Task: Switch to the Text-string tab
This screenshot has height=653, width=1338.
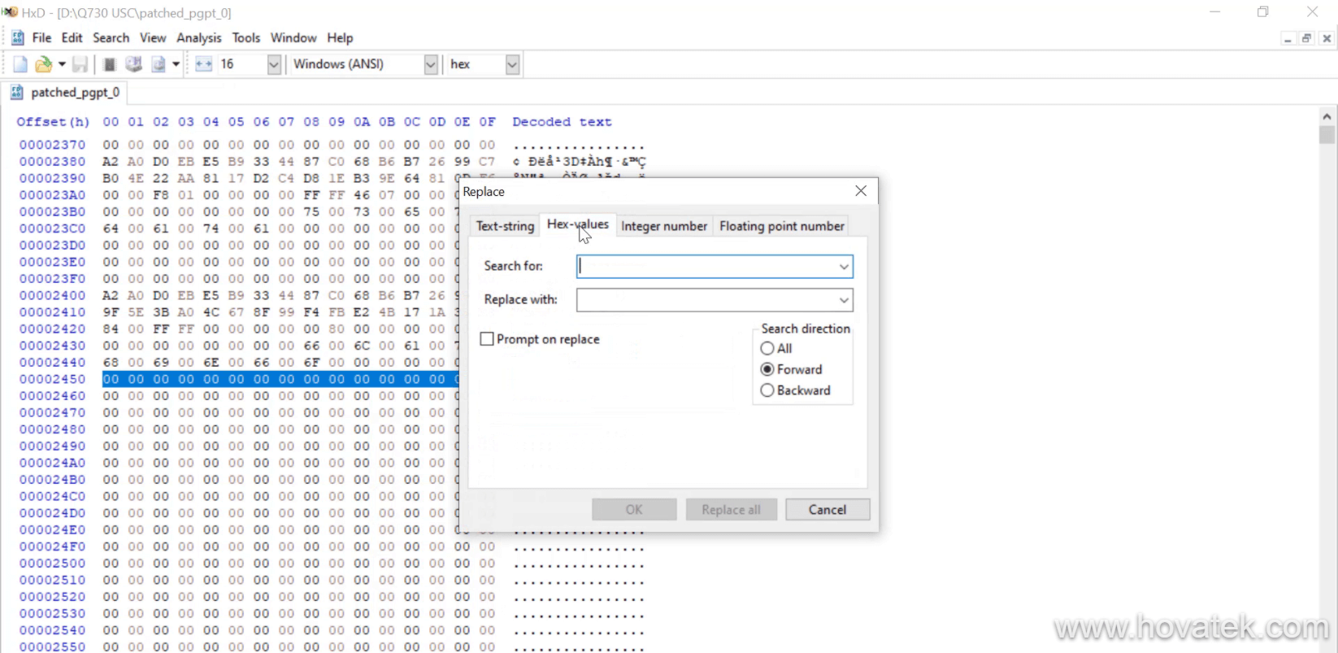Action: (505, 226)
